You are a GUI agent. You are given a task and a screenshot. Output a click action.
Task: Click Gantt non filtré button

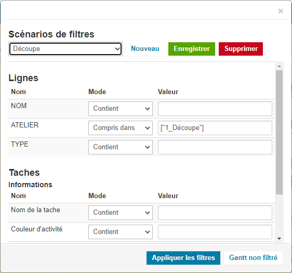point(253,258)
